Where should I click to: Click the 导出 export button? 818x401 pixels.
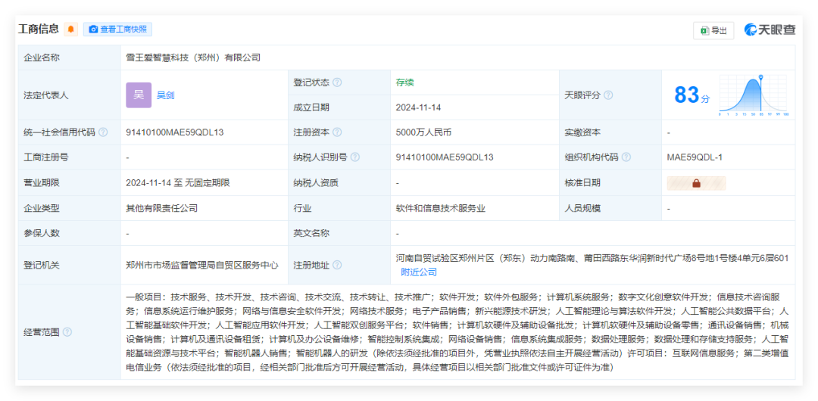pos(713,30)
